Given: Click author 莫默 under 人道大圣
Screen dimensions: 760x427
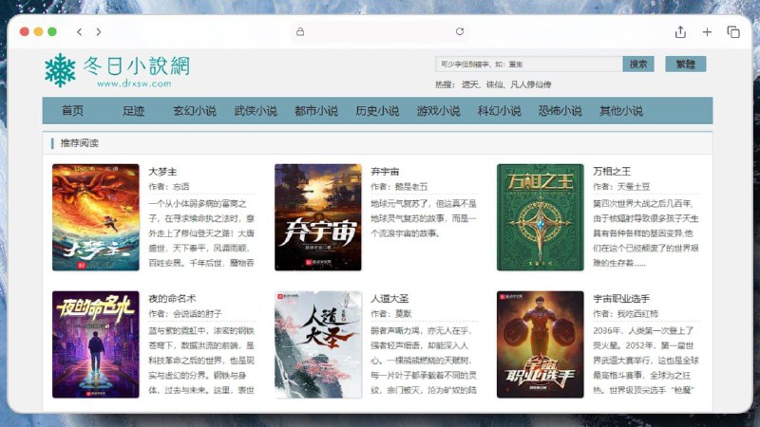Looking at the screenshot, I should 403,314.
